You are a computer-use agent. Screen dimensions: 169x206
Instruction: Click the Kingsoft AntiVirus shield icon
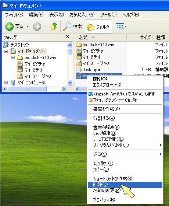coord(90,94)
